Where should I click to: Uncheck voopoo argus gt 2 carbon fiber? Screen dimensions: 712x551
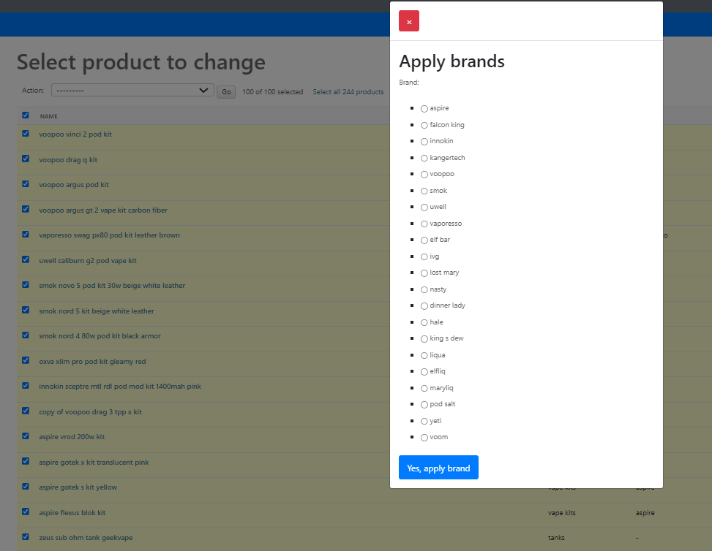point(26,209)
